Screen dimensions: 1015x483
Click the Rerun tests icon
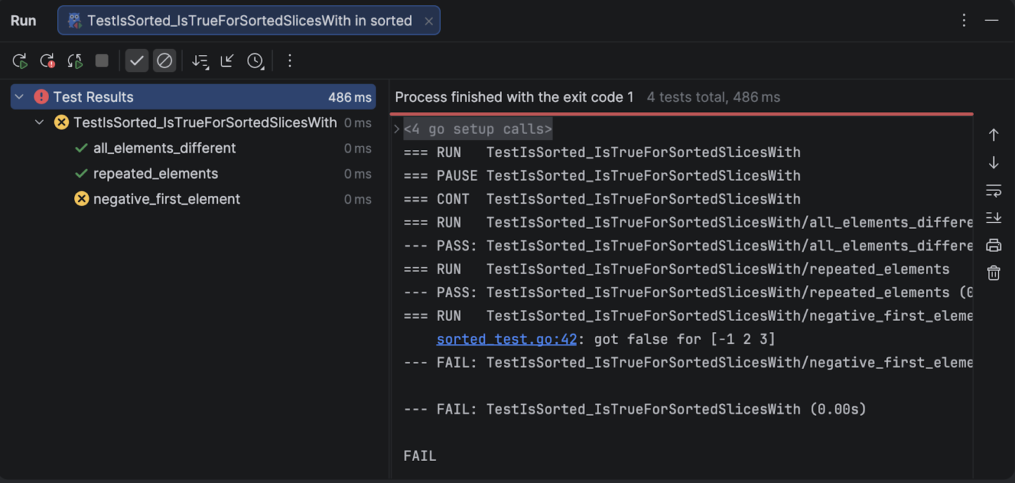[20, 61]
